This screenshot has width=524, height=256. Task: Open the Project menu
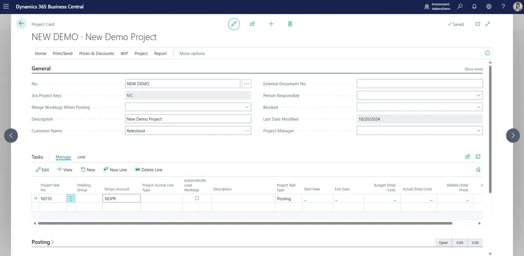pos(141,53)
